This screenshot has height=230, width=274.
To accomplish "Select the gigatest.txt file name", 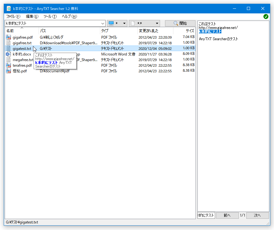I will click(x=22, y=48).
